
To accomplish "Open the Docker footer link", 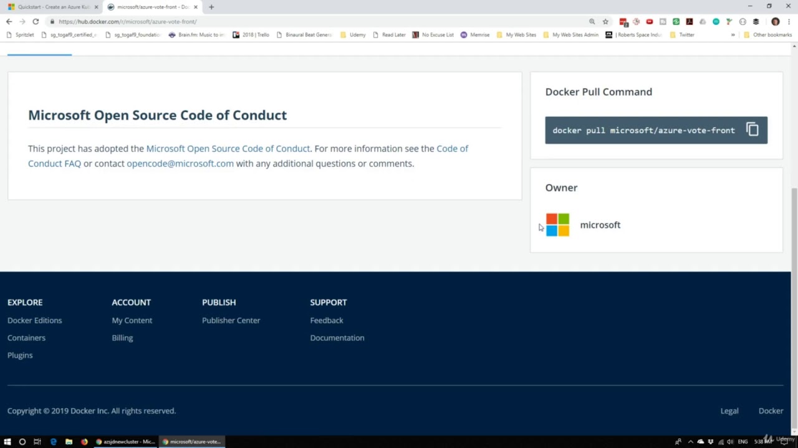I will pos(771,411).
